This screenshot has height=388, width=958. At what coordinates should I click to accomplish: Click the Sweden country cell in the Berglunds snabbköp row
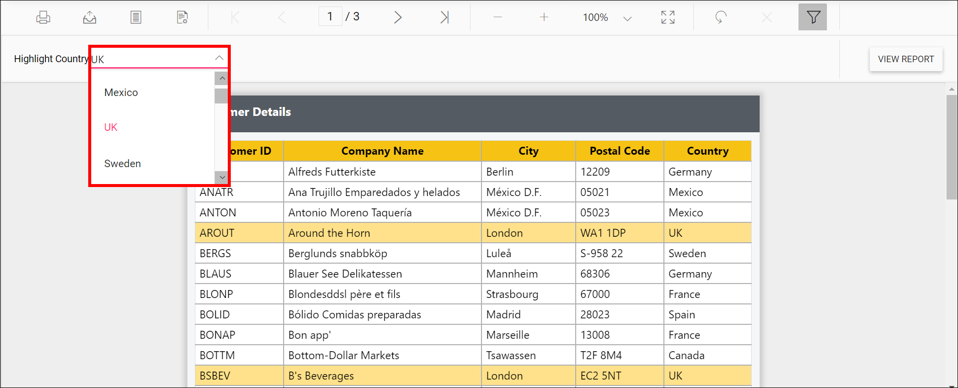708,253
